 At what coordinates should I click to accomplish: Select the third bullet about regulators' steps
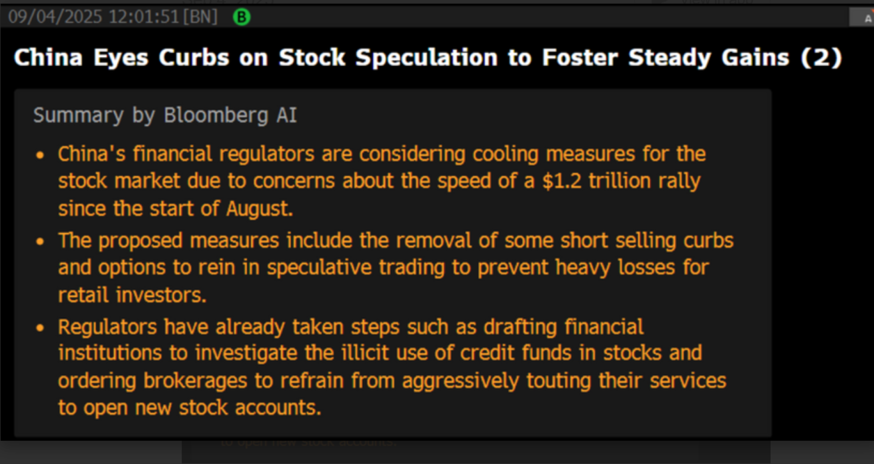pos(391,367)
